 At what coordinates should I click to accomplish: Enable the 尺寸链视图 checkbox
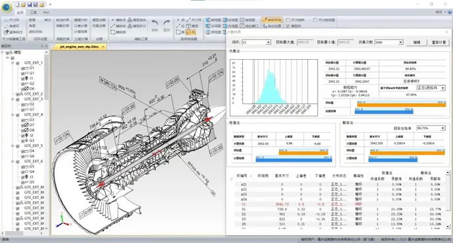click(x=315, y=20)
